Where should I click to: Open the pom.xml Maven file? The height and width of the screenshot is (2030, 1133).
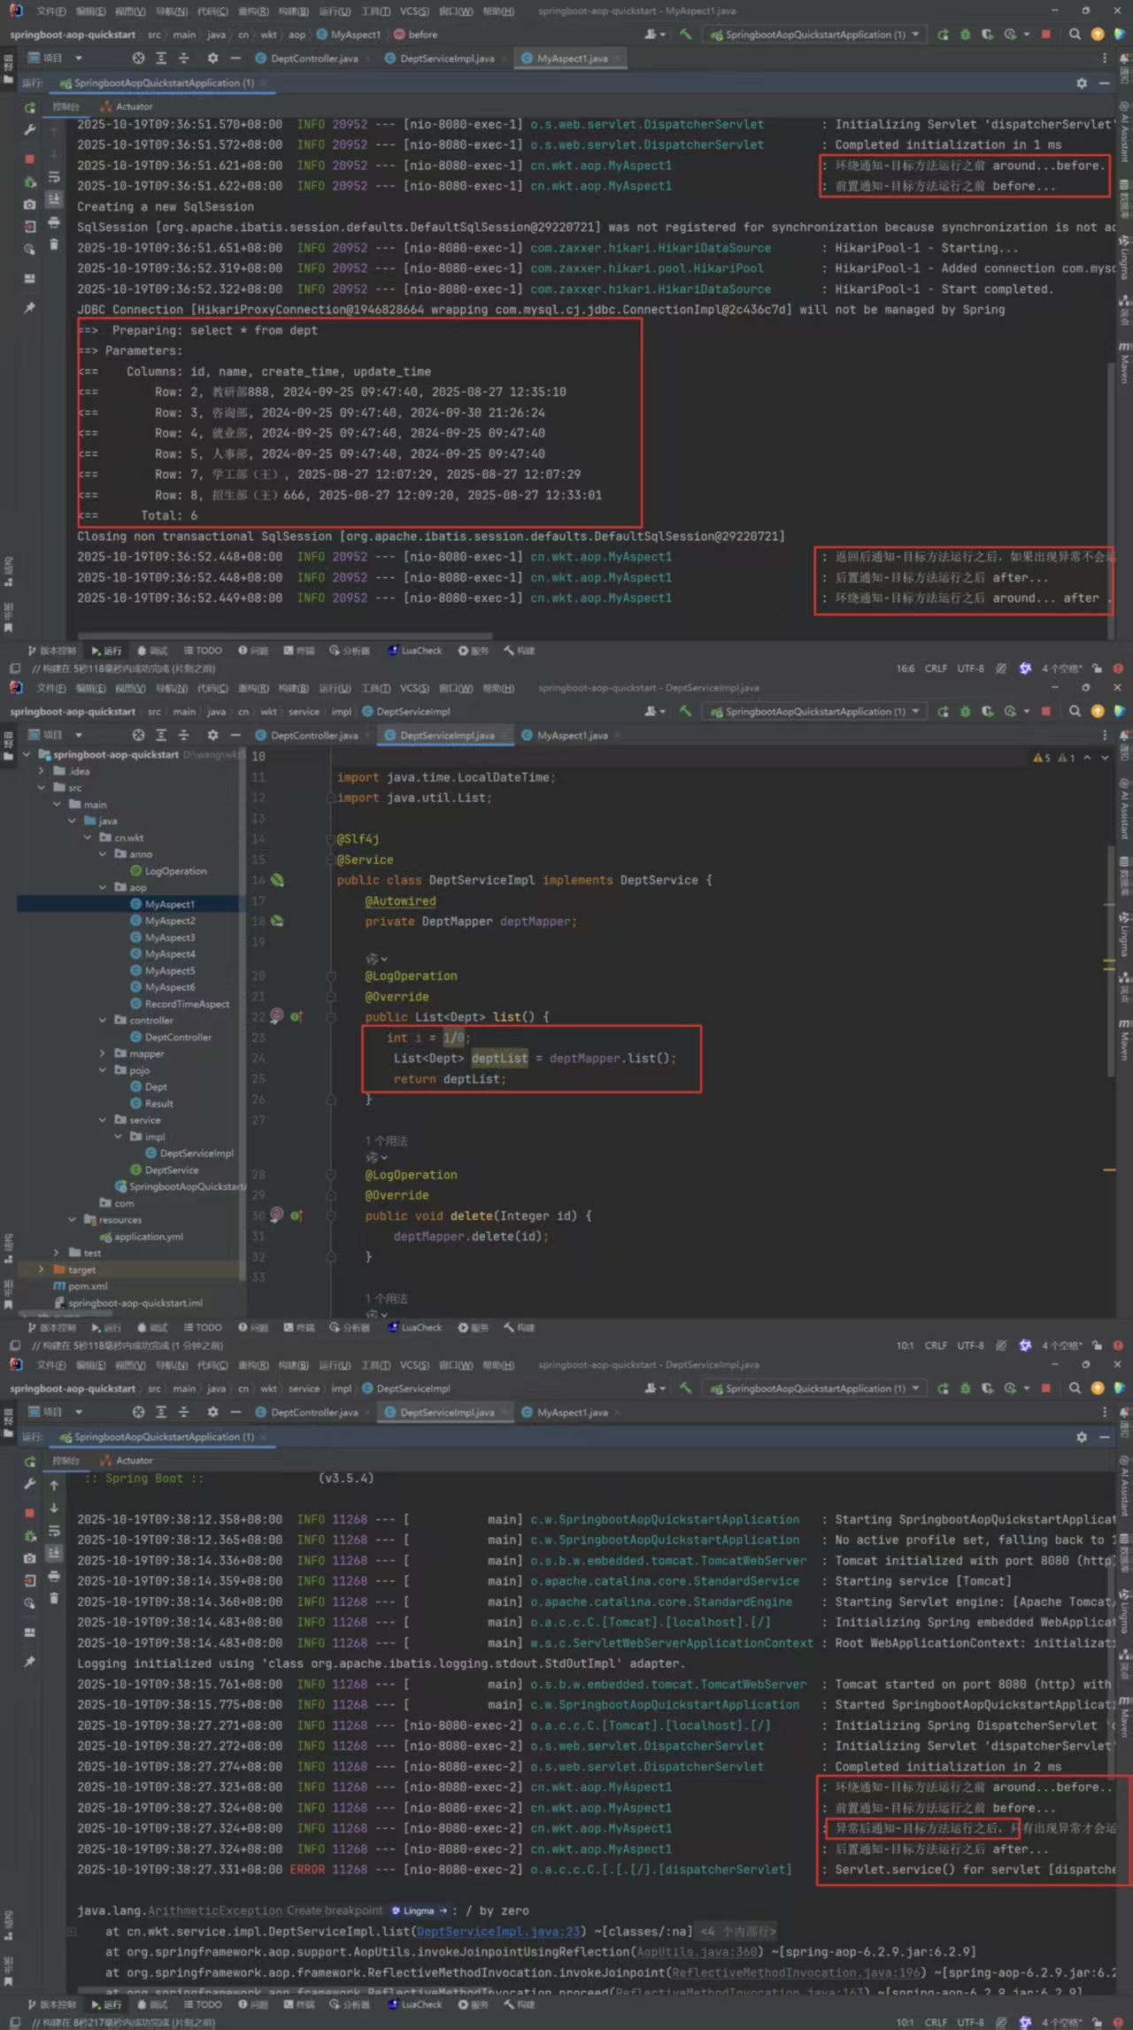(x=87, y=1286)
